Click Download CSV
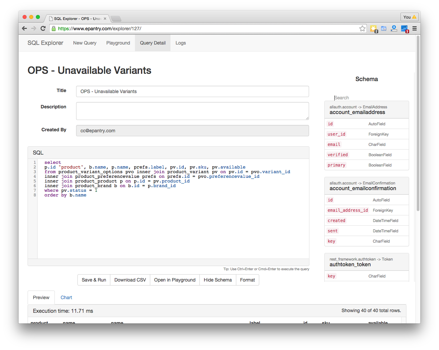 130,280
